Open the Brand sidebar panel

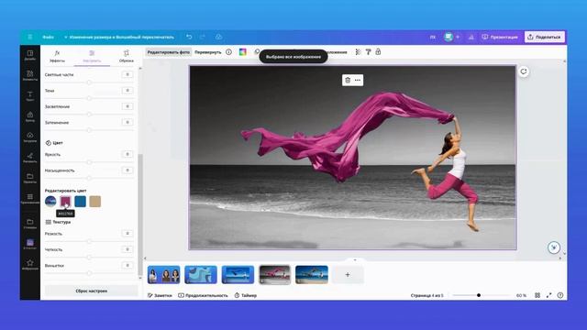(x=30, y=116)
